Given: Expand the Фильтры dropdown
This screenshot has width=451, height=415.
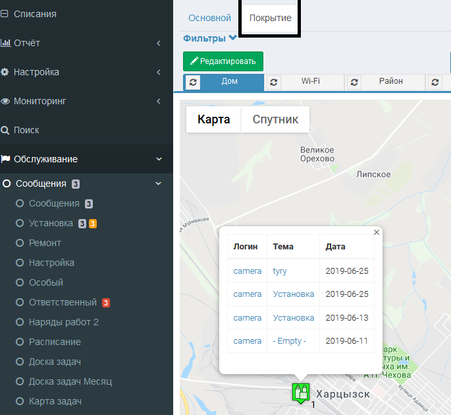Looking at the screenshot, I should coord(209,38).
